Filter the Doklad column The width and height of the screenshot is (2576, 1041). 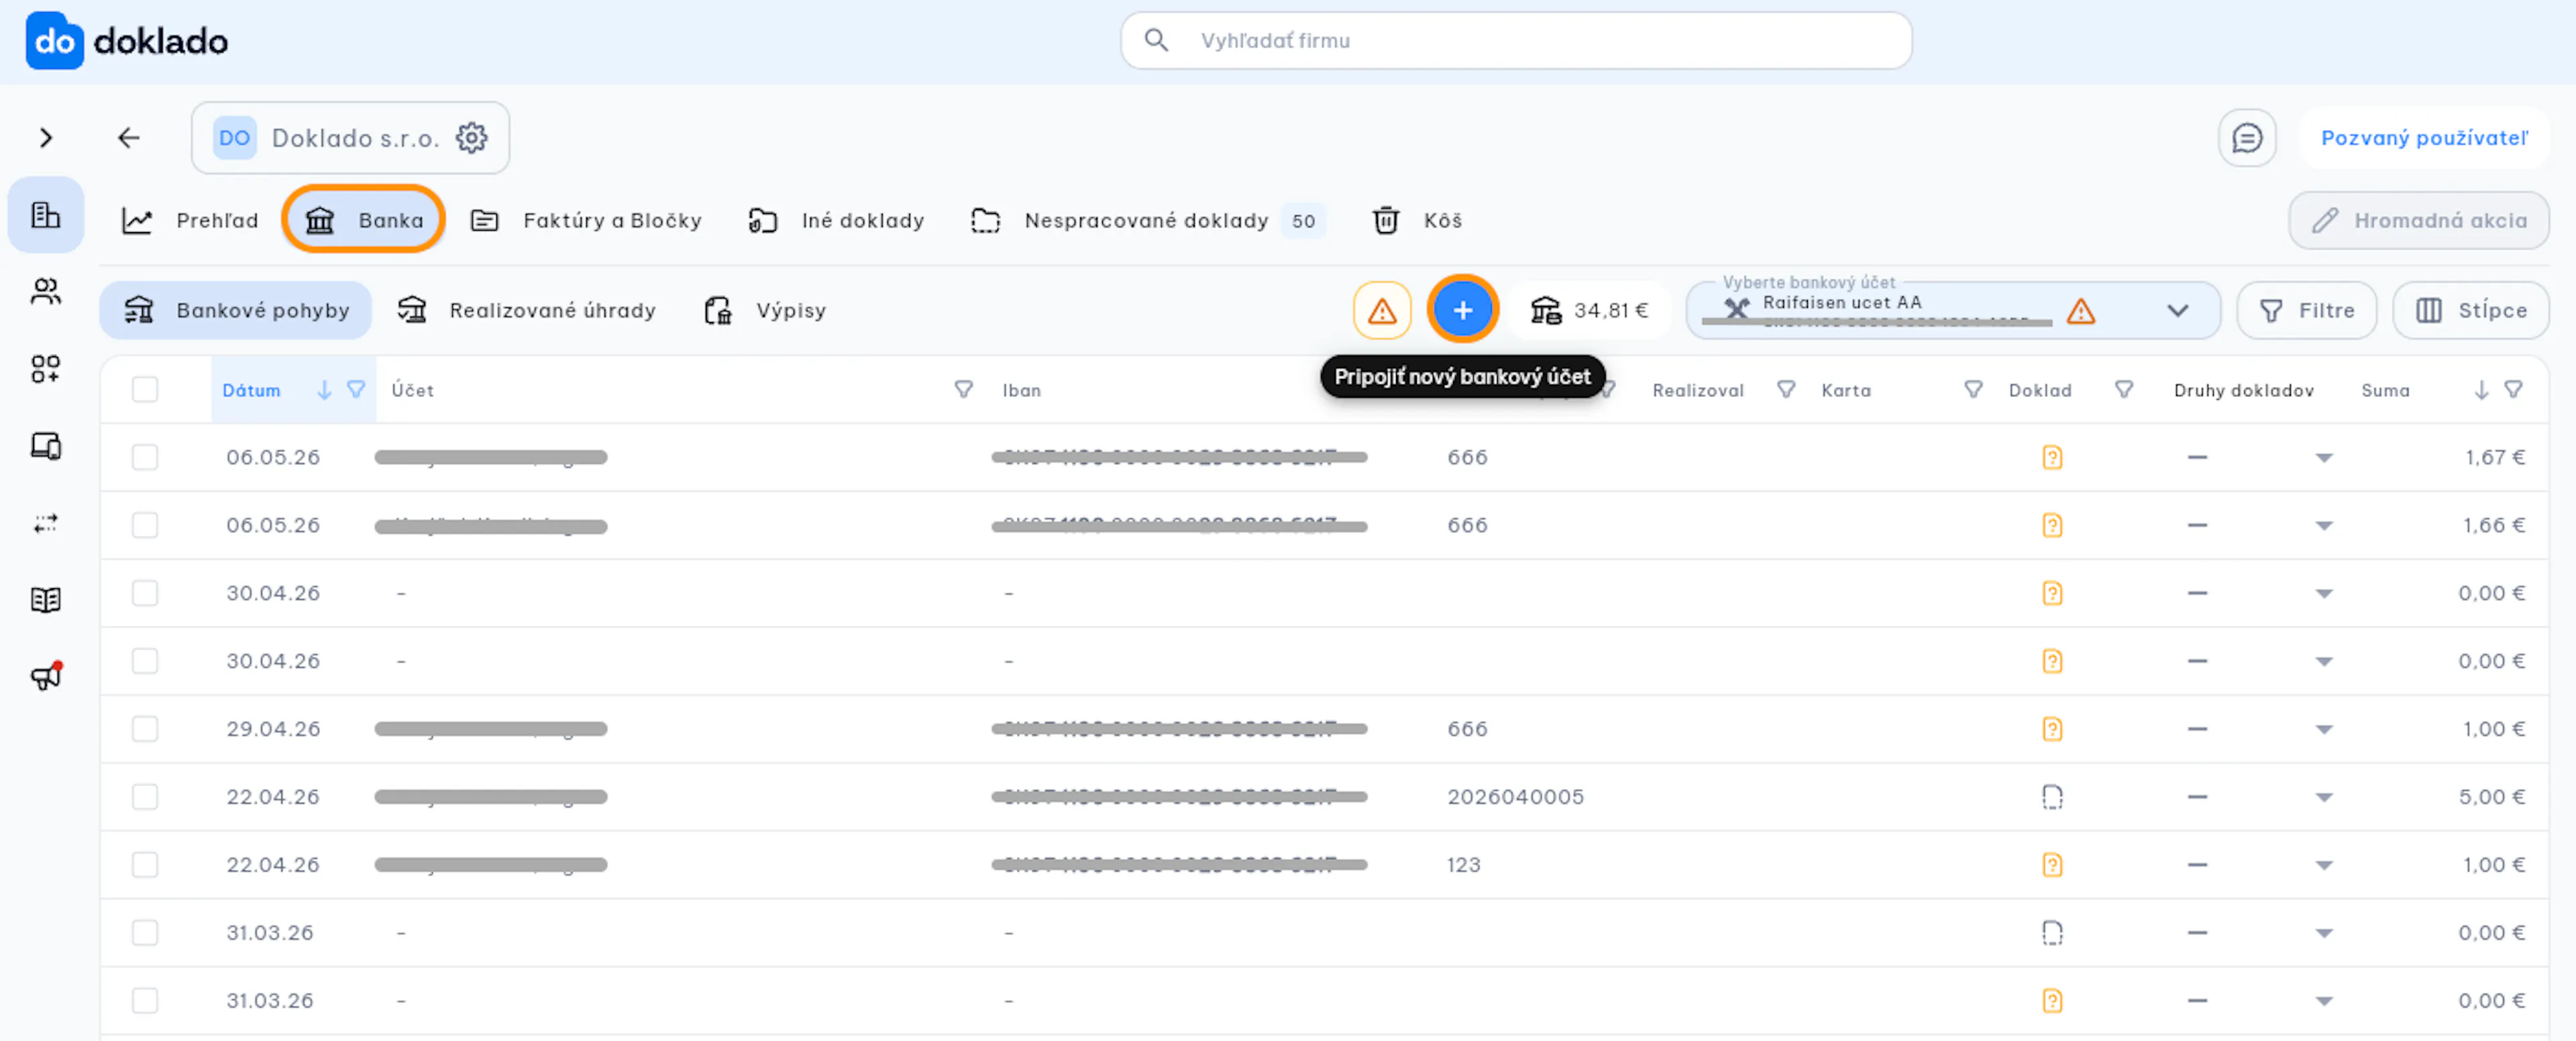2124,390
